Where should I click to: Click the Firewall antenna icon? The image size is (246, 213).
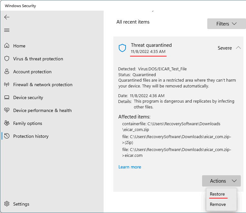pyautogui.click(x=7, y=84)
